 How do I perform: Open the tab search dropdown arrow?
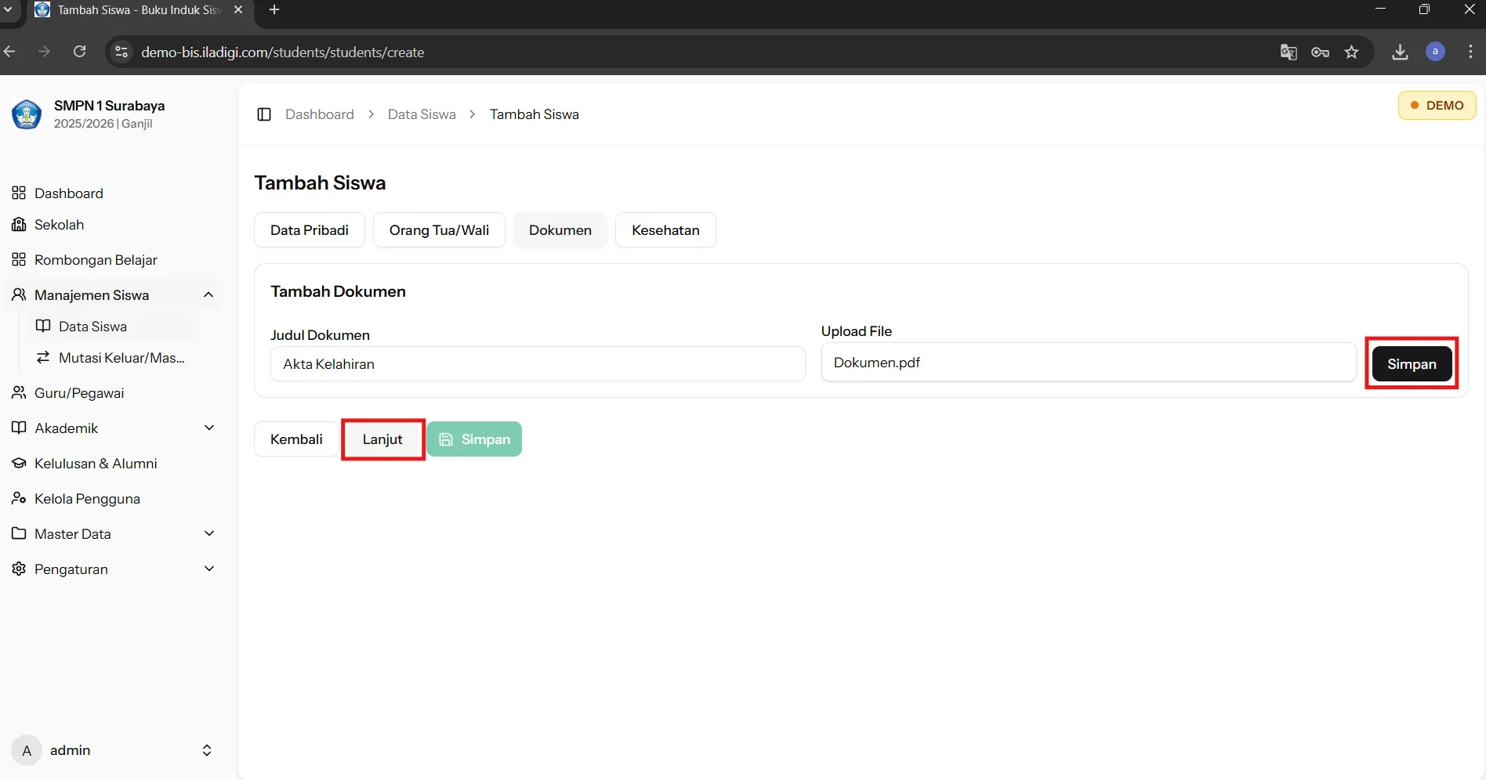click(x=8, y=9)
